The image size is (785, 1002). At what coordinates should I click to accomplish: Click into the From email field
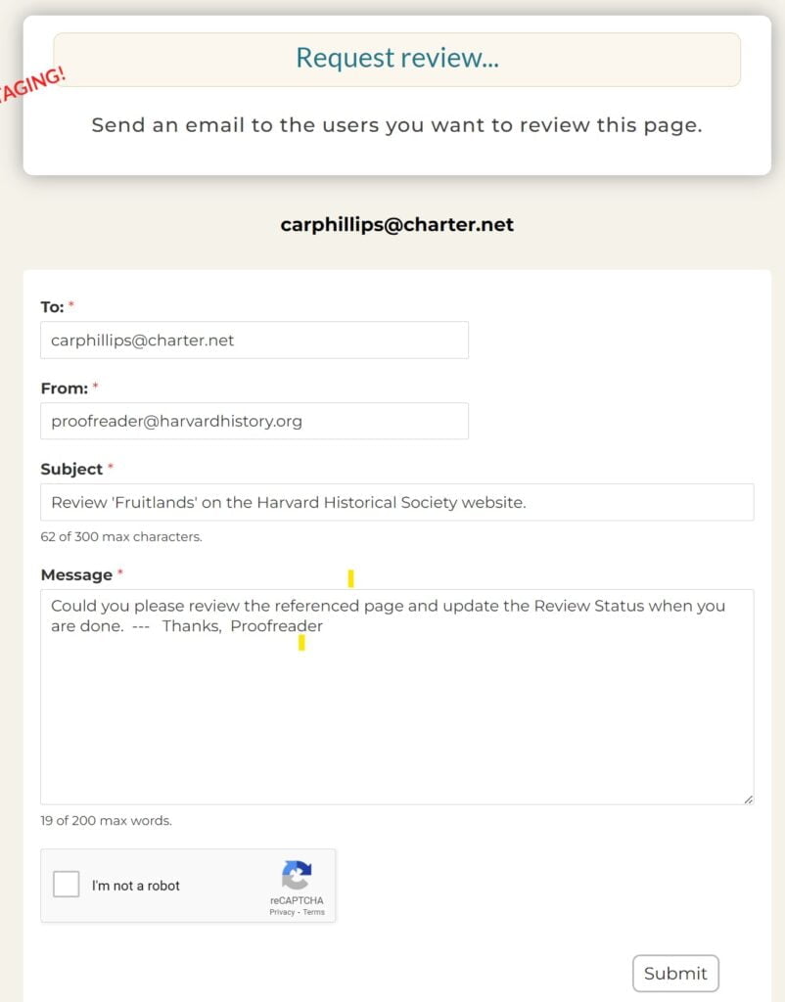tap(254, 422)
